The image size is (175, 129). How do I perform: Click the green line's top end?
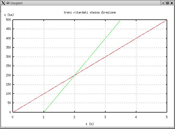click(120, 20)
